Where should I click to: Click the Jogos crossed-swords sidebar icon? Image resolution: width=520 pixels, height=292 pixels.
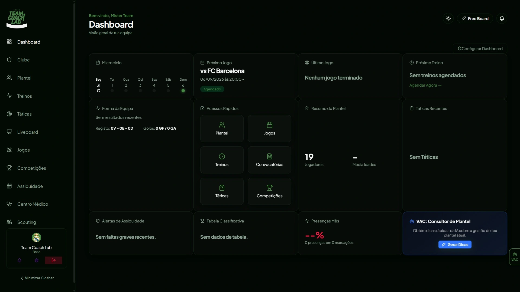click(x=9, y=150)
